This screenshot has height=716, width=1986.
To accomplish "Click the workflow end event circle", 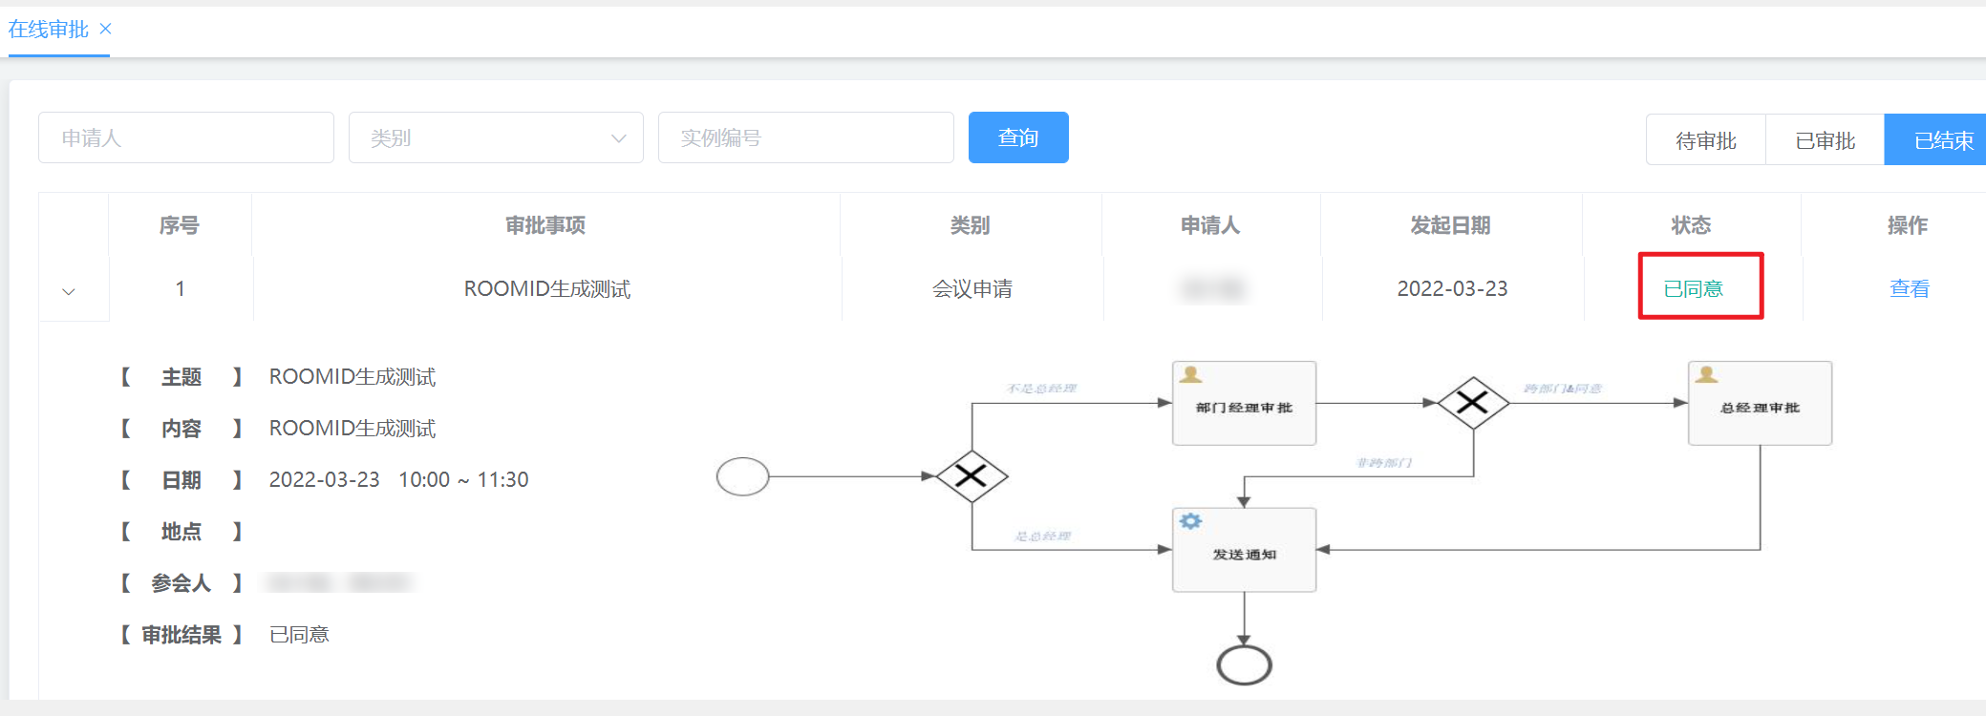I will coord(1244,665).
